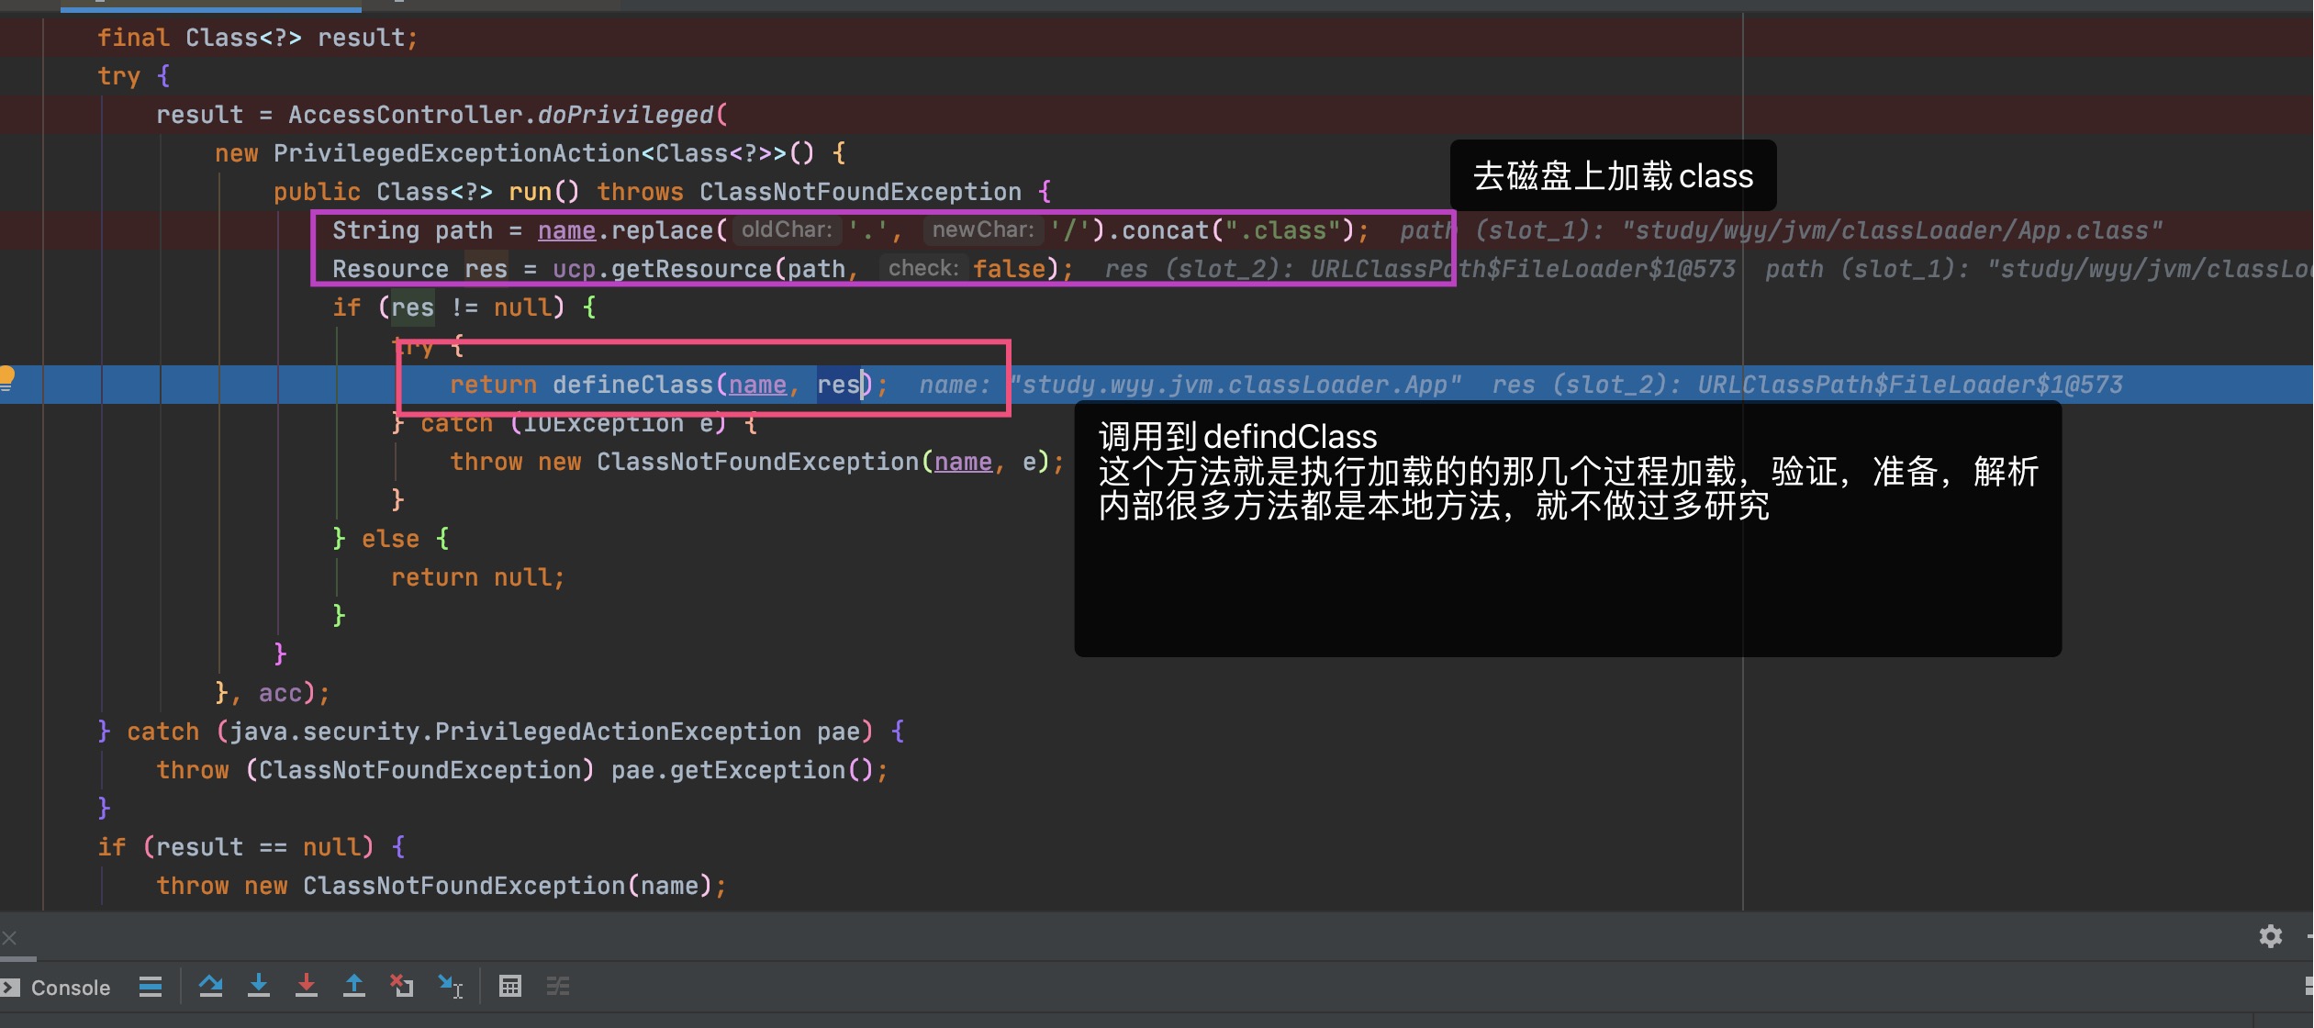The image size is (2314, 1028).
Task: Close the bottom search bar with the X
Action: [x=11, y=936]
